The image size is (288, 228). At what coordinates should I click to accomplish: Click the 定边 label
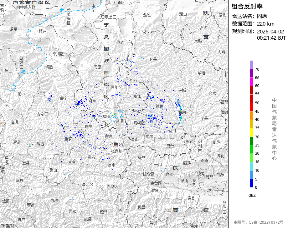coord(183,14)
